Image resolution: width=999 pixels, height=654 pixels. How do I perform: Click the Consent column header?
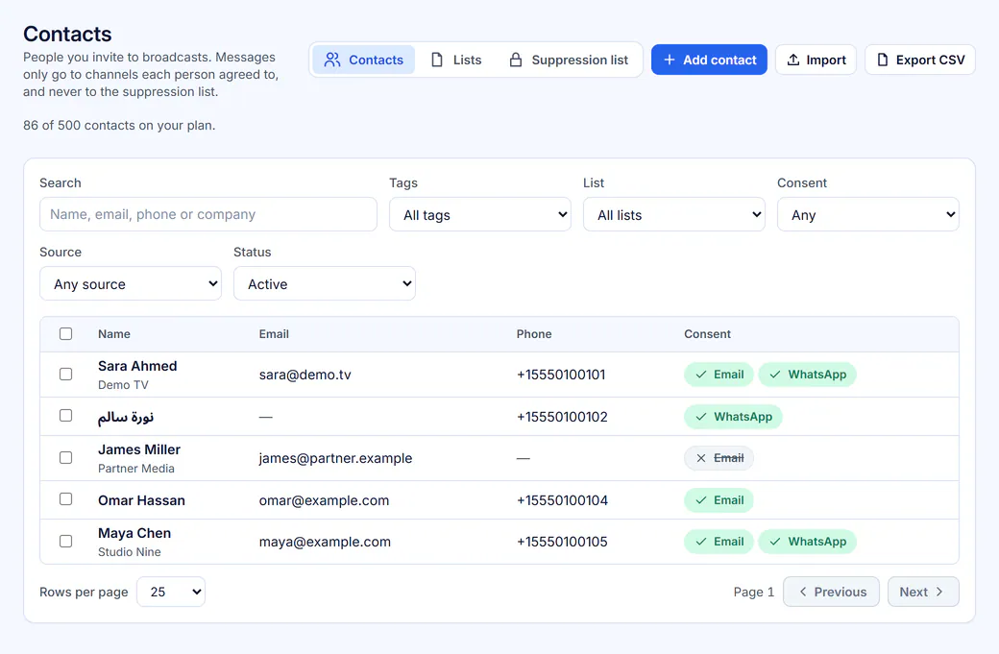click(707, 333)
